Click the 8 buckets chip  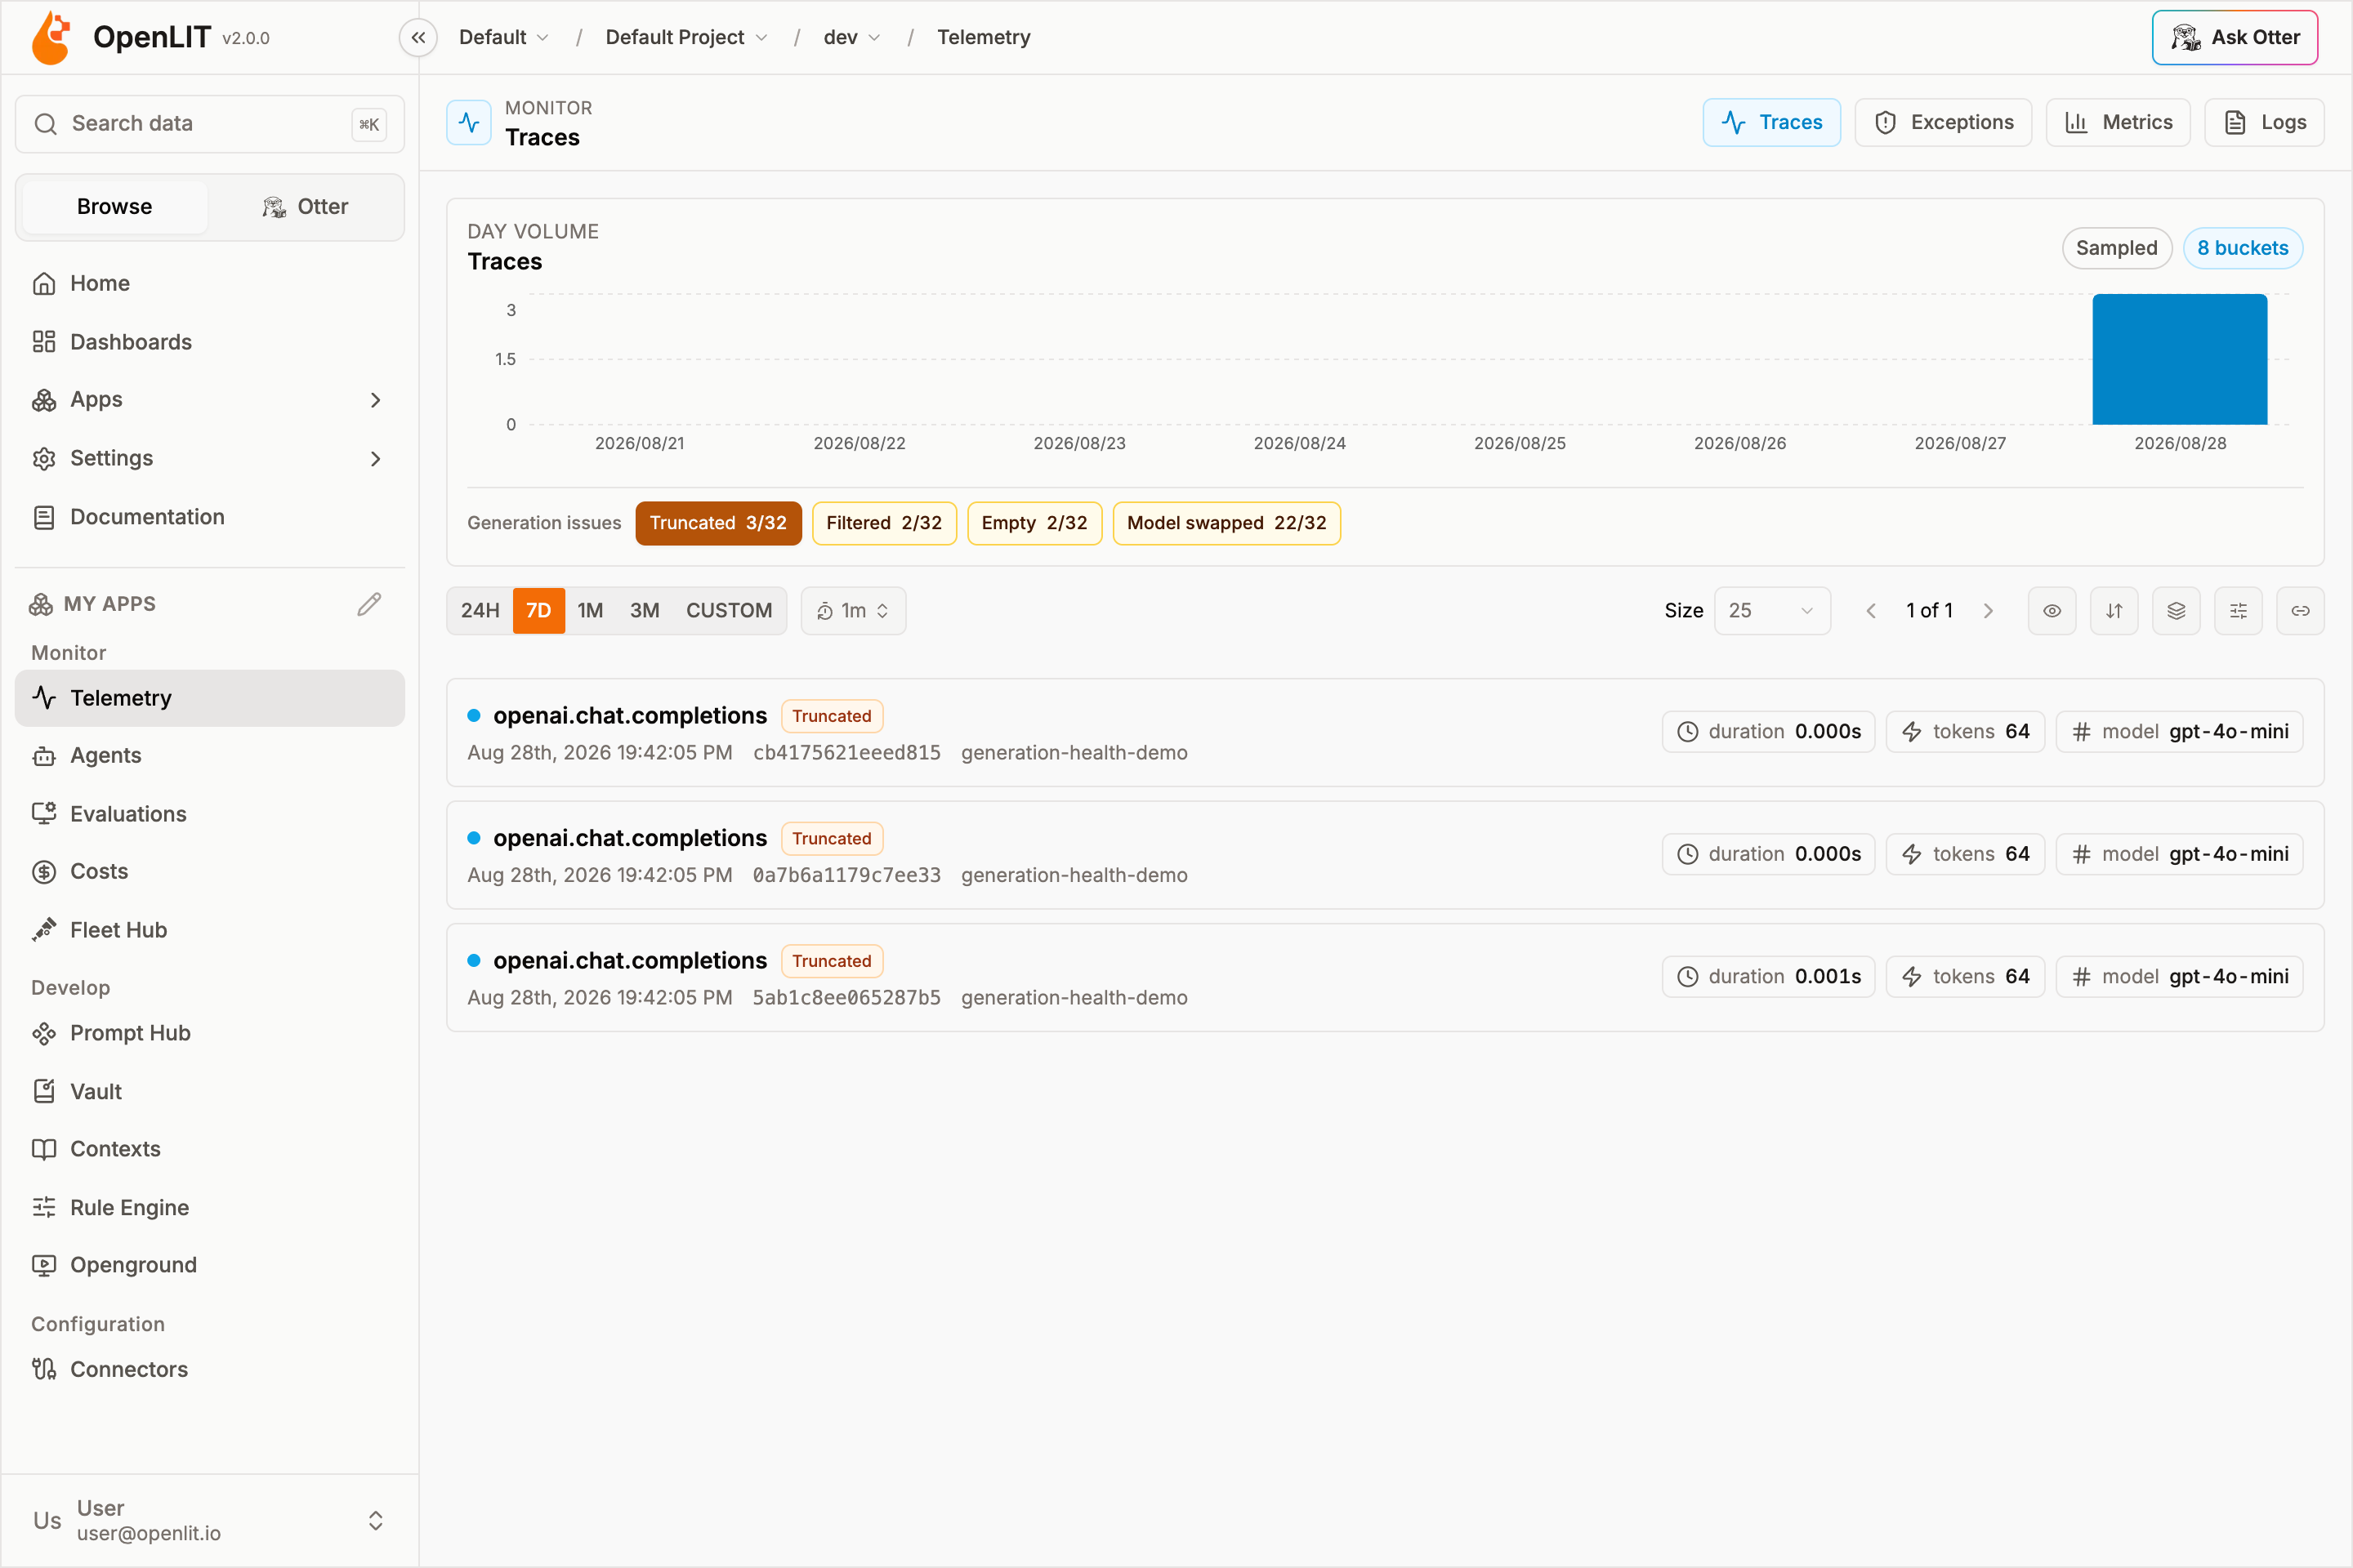pyautogui.click(x=2243, y=248)
